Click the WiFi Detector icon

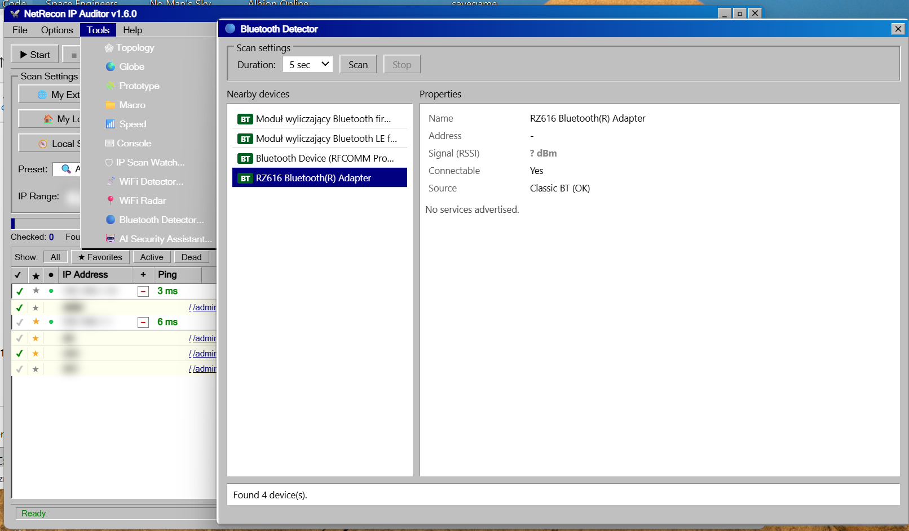[111, 181]
